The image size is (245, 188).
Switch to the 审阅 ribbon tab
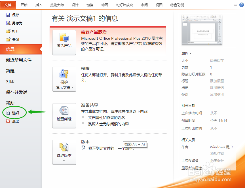tap(144, 5)
